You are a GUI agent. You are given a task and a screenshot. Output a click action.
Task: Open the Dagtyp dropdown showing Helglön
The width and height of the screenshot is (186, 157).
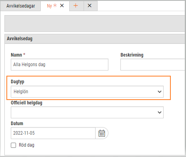click(x=87, y=92)
